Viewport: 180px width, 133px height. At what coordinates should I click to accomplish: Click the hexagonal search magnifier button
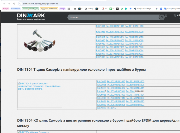coord(162,17)
